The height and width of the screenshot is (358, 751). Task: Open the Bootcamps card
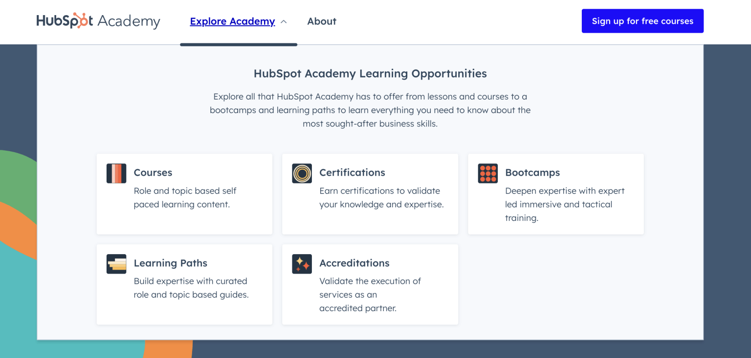[x=555, y=194]
